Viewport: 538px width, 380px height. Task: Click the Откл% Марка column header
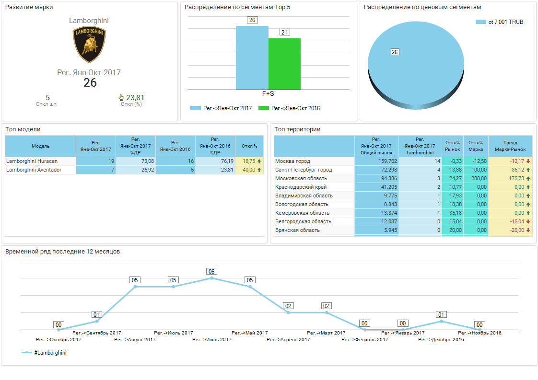476,146
